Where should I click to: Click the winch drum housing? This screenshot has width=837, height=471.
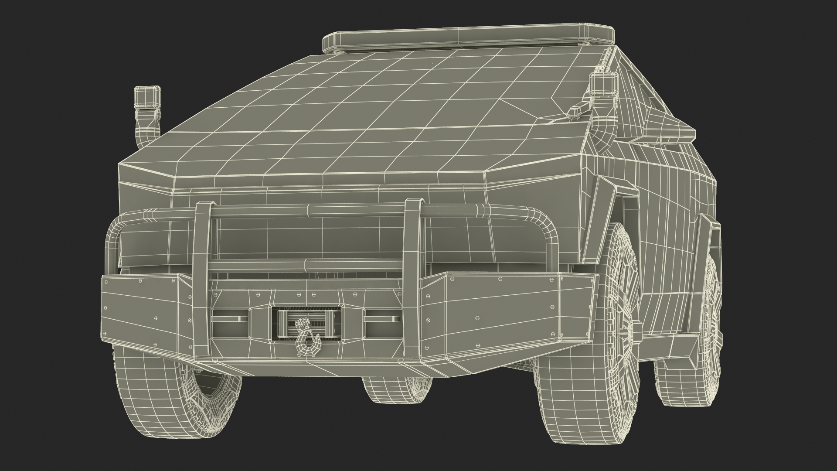click(x=307, y=324)
